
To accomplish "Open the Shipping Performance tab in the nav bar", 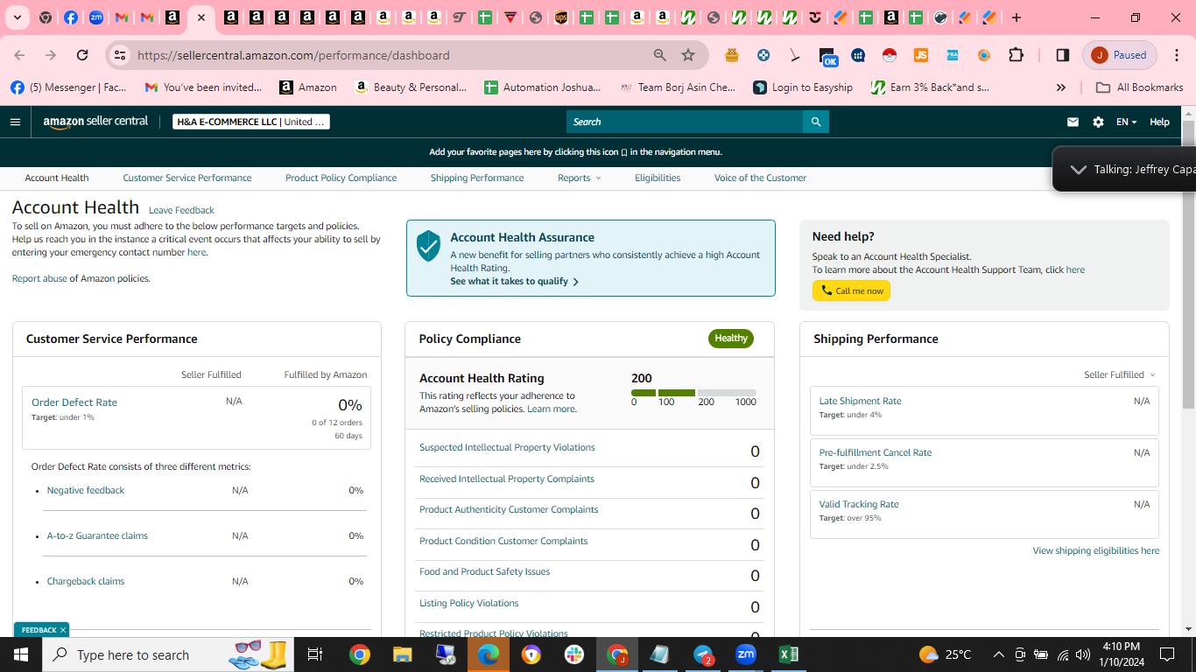I will coord(477,178).
